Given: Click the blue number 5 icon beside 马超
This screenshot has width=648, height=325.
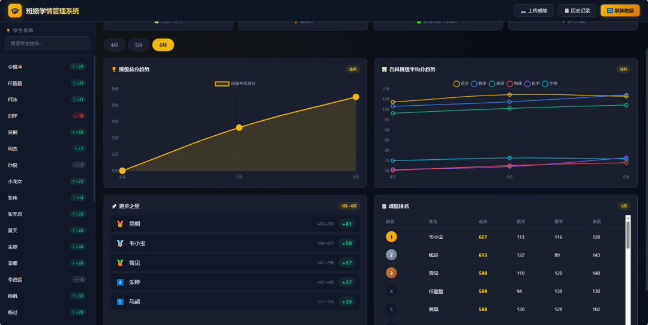Looking at the screenshot, I should click(120, 302).
